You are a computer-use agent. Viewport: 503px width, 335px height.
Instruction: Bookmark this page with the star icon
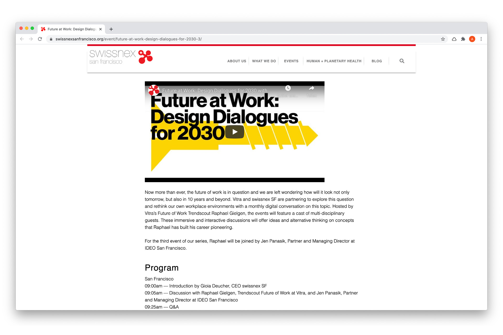click(443, 39)
